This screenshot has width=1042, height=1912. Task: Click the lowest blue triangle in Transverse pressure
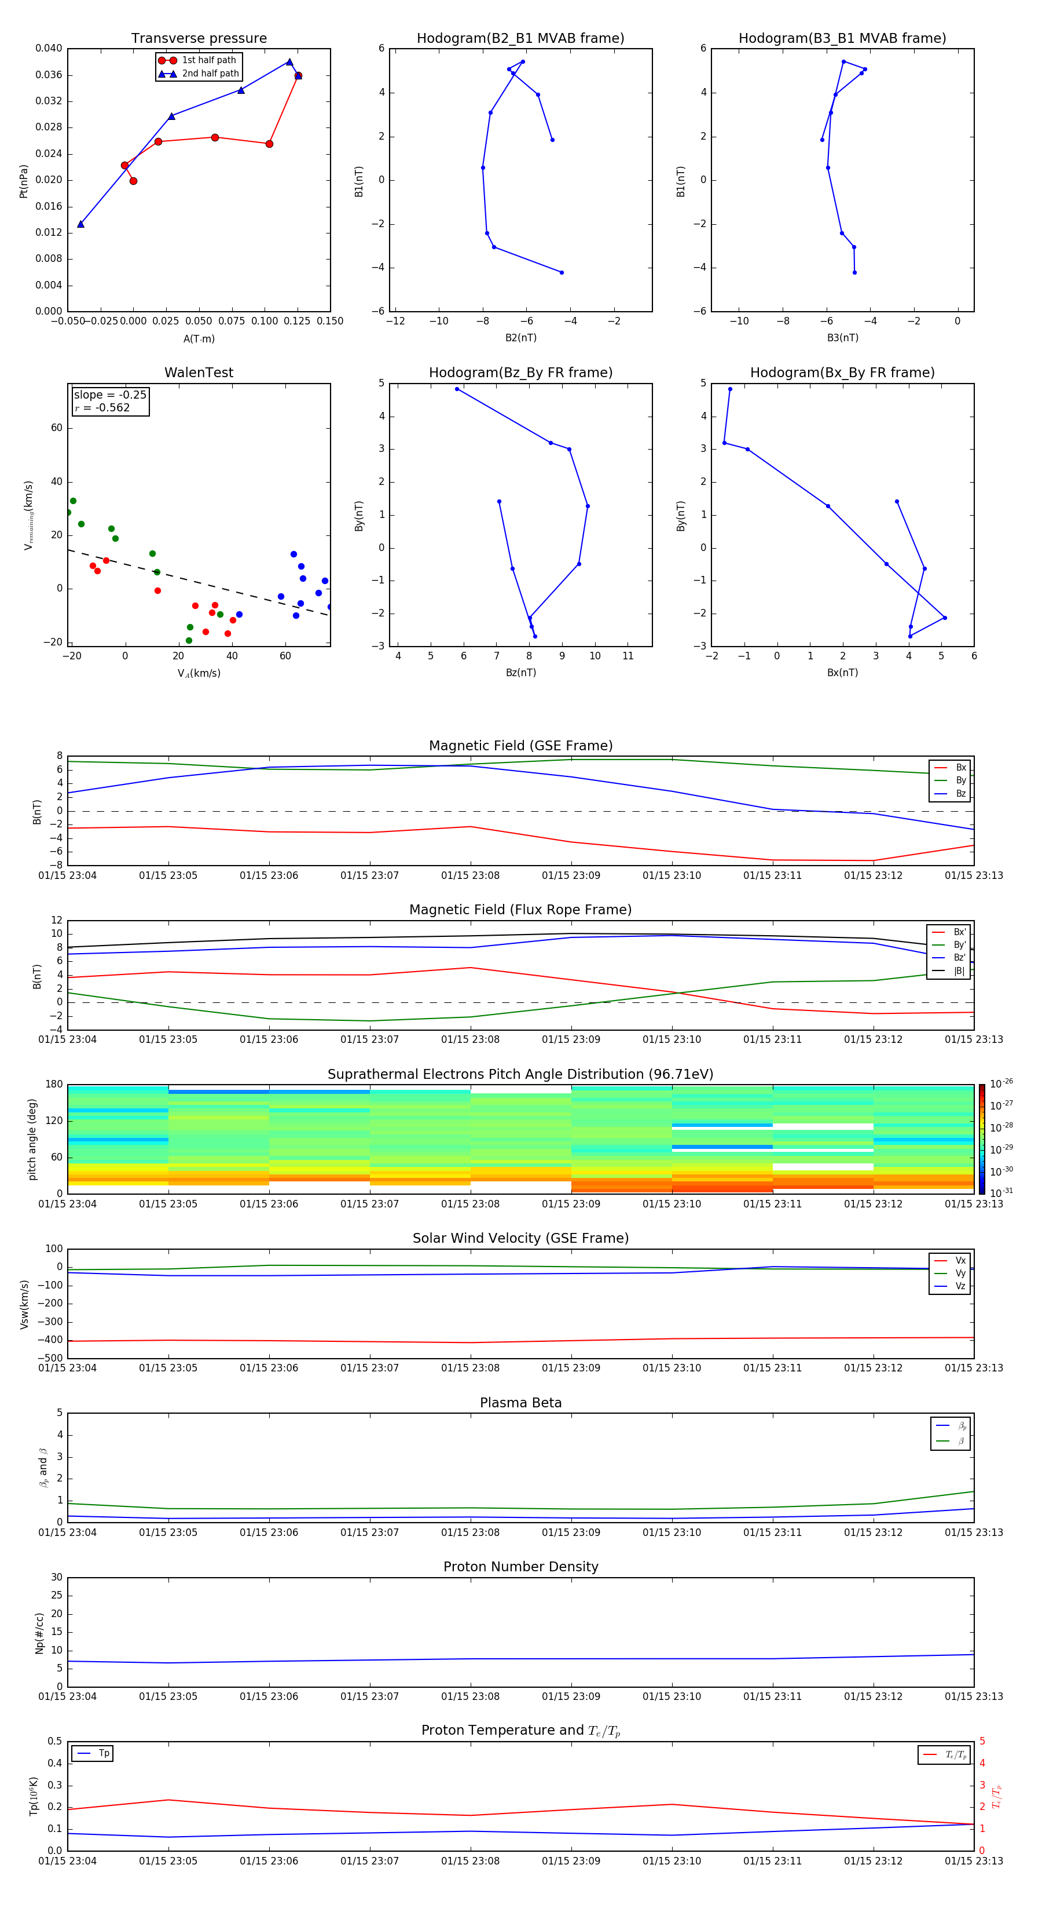coord(81,224)
